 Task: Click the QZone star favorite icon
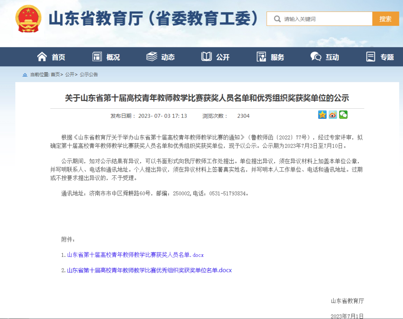click(322, 115)
